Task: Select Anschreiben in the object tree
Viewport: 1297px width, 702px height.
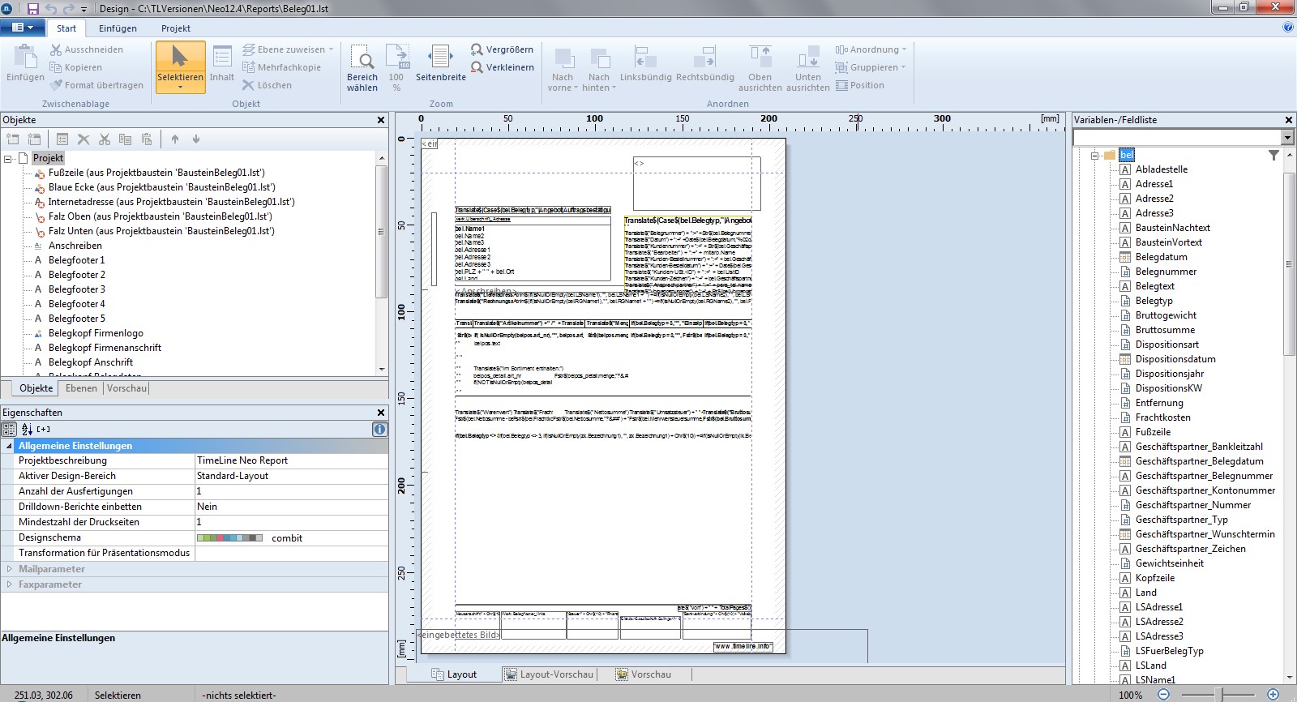Action: [75, 246]
